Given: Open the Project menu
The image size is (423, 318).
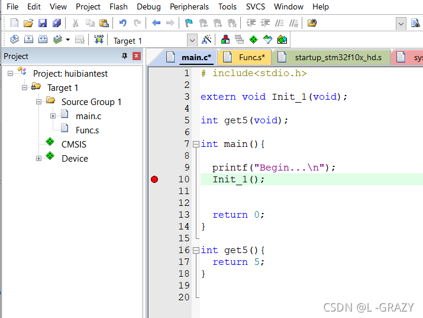Looking at the screenshot, I should point(88,6).
